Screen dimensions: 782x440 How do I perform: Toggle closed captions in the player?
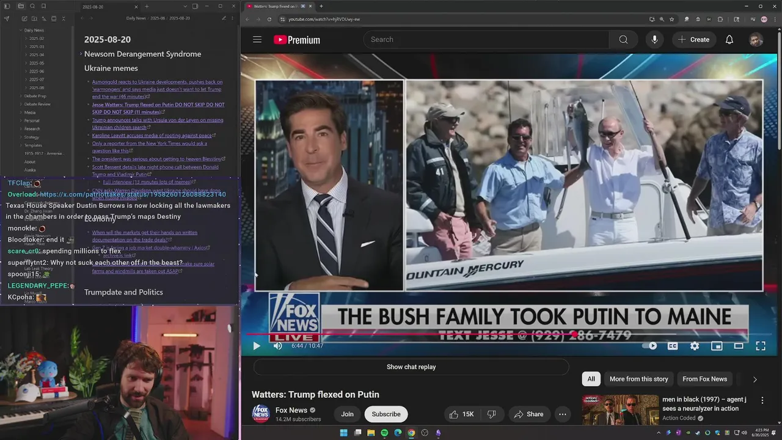[673, 346]
